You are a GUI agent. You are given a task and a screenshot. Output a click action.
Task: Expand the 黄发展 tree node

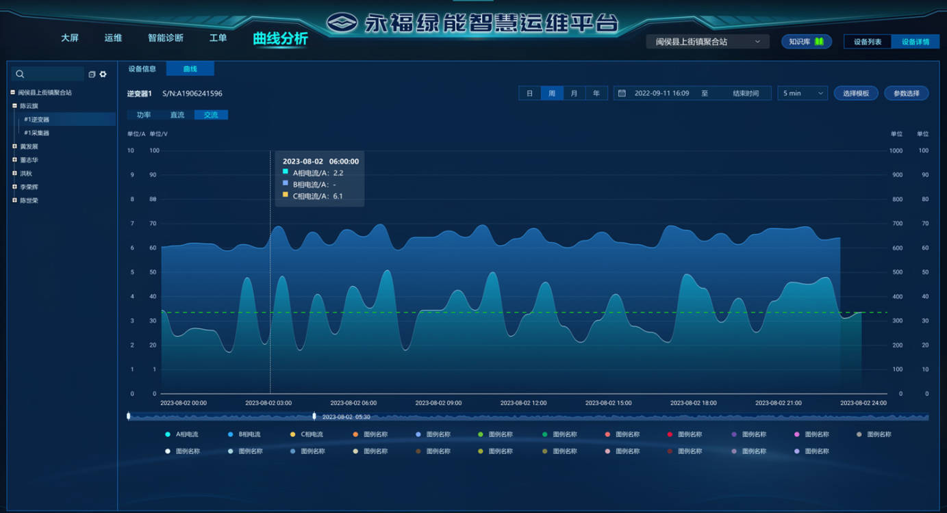tap(14, 146)
